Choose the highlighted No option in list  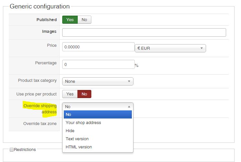98,115
